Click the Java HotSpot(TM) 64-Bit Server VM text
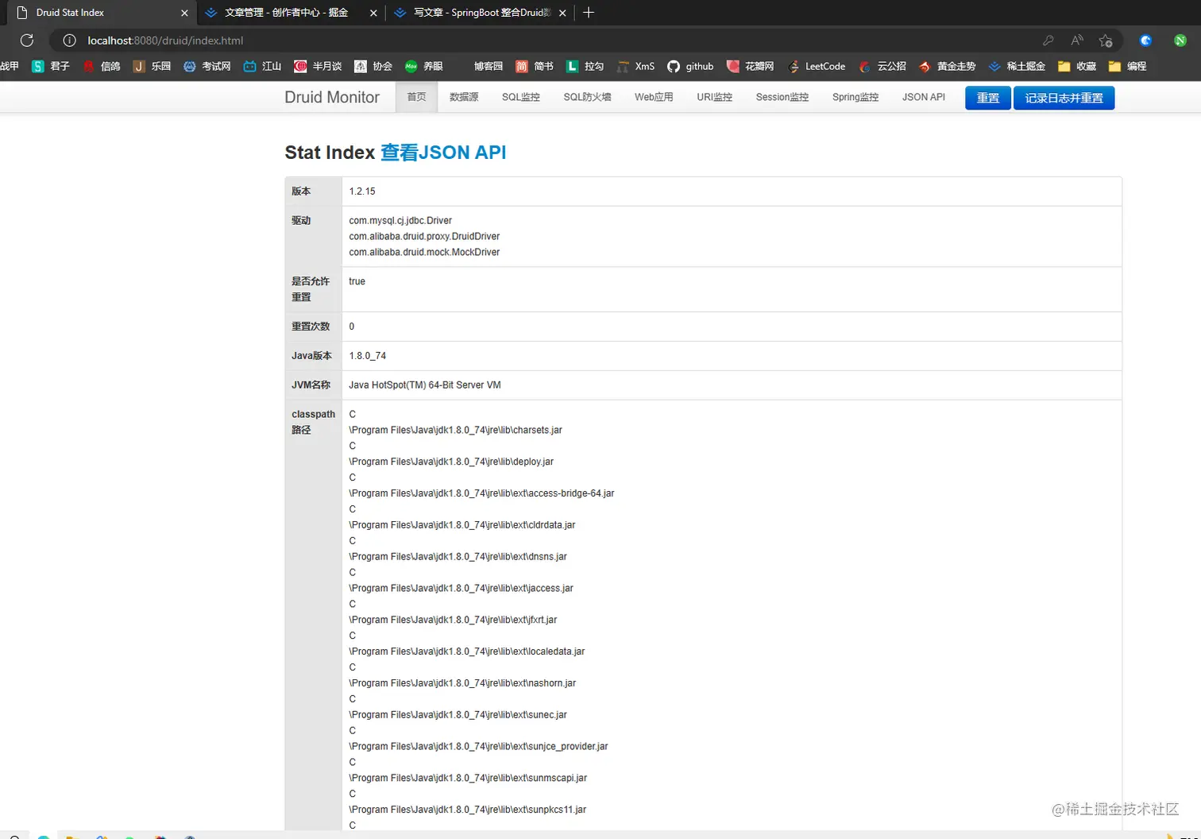The image size is (1201, 839). point(425,385)
